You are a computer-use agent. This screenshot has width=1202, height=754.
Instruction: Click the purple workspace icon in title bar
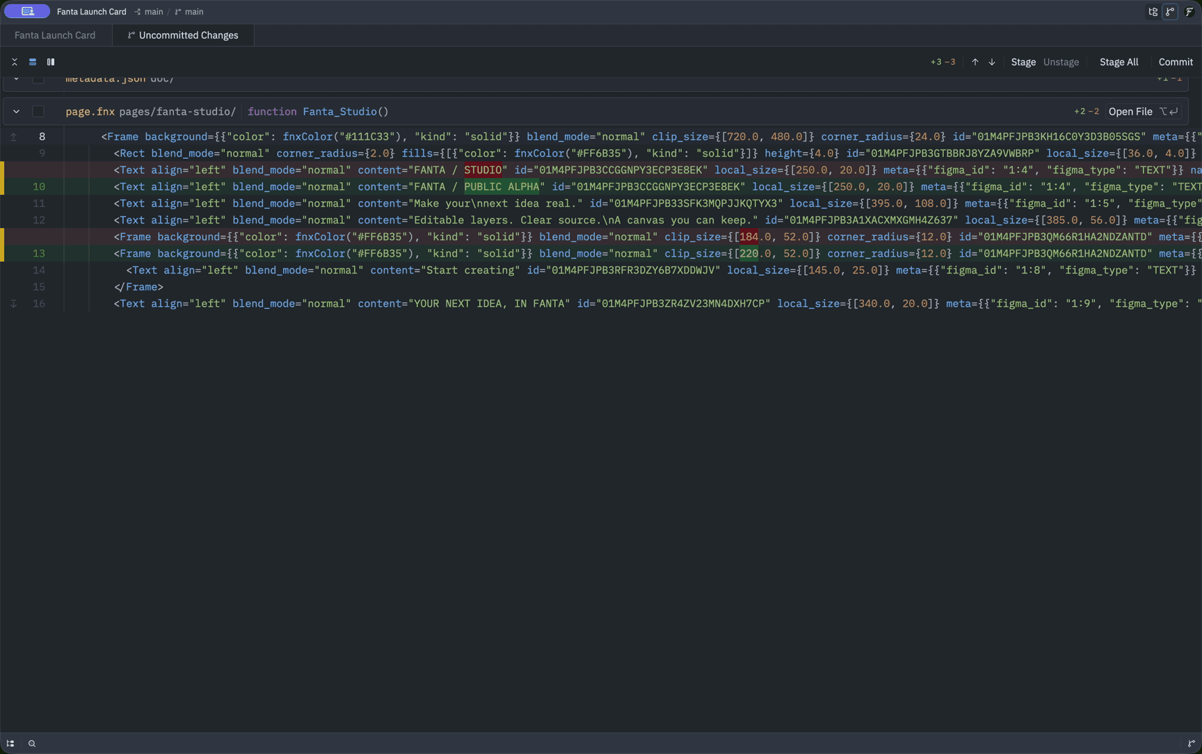tap(27, 11)
